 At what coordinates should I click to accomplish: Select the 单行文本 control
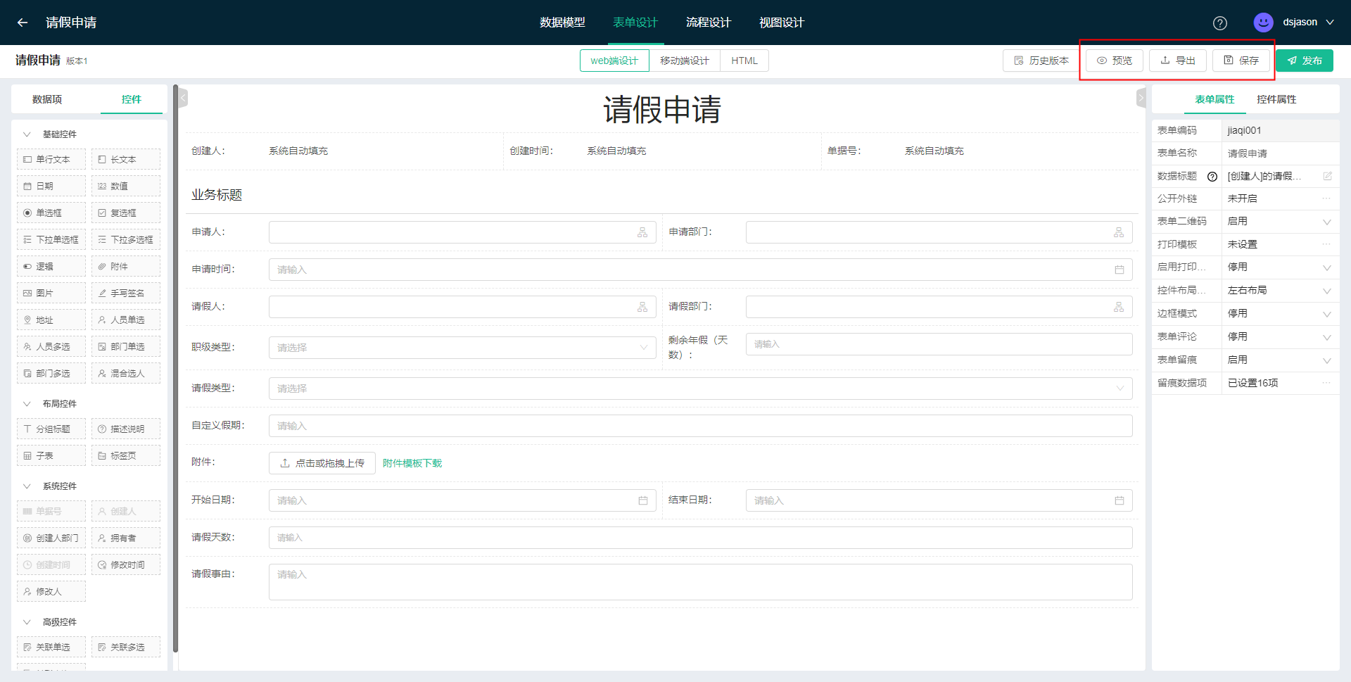(x=51, y=159)
